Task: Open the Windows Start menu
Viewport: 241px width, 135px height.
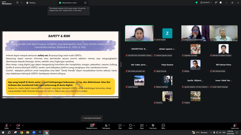Action: pyautogui.click(x=3, y=132)
